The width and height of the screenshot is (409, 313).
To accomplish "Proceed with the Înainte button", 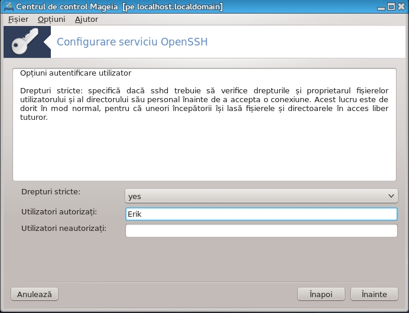I will 374,294.
